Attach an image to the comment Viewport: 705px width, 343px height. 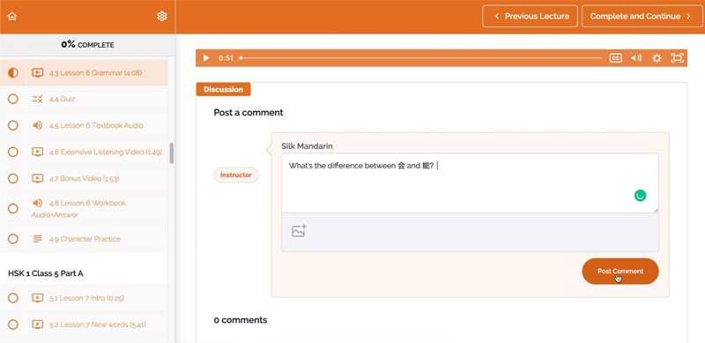tap(299, 230)
